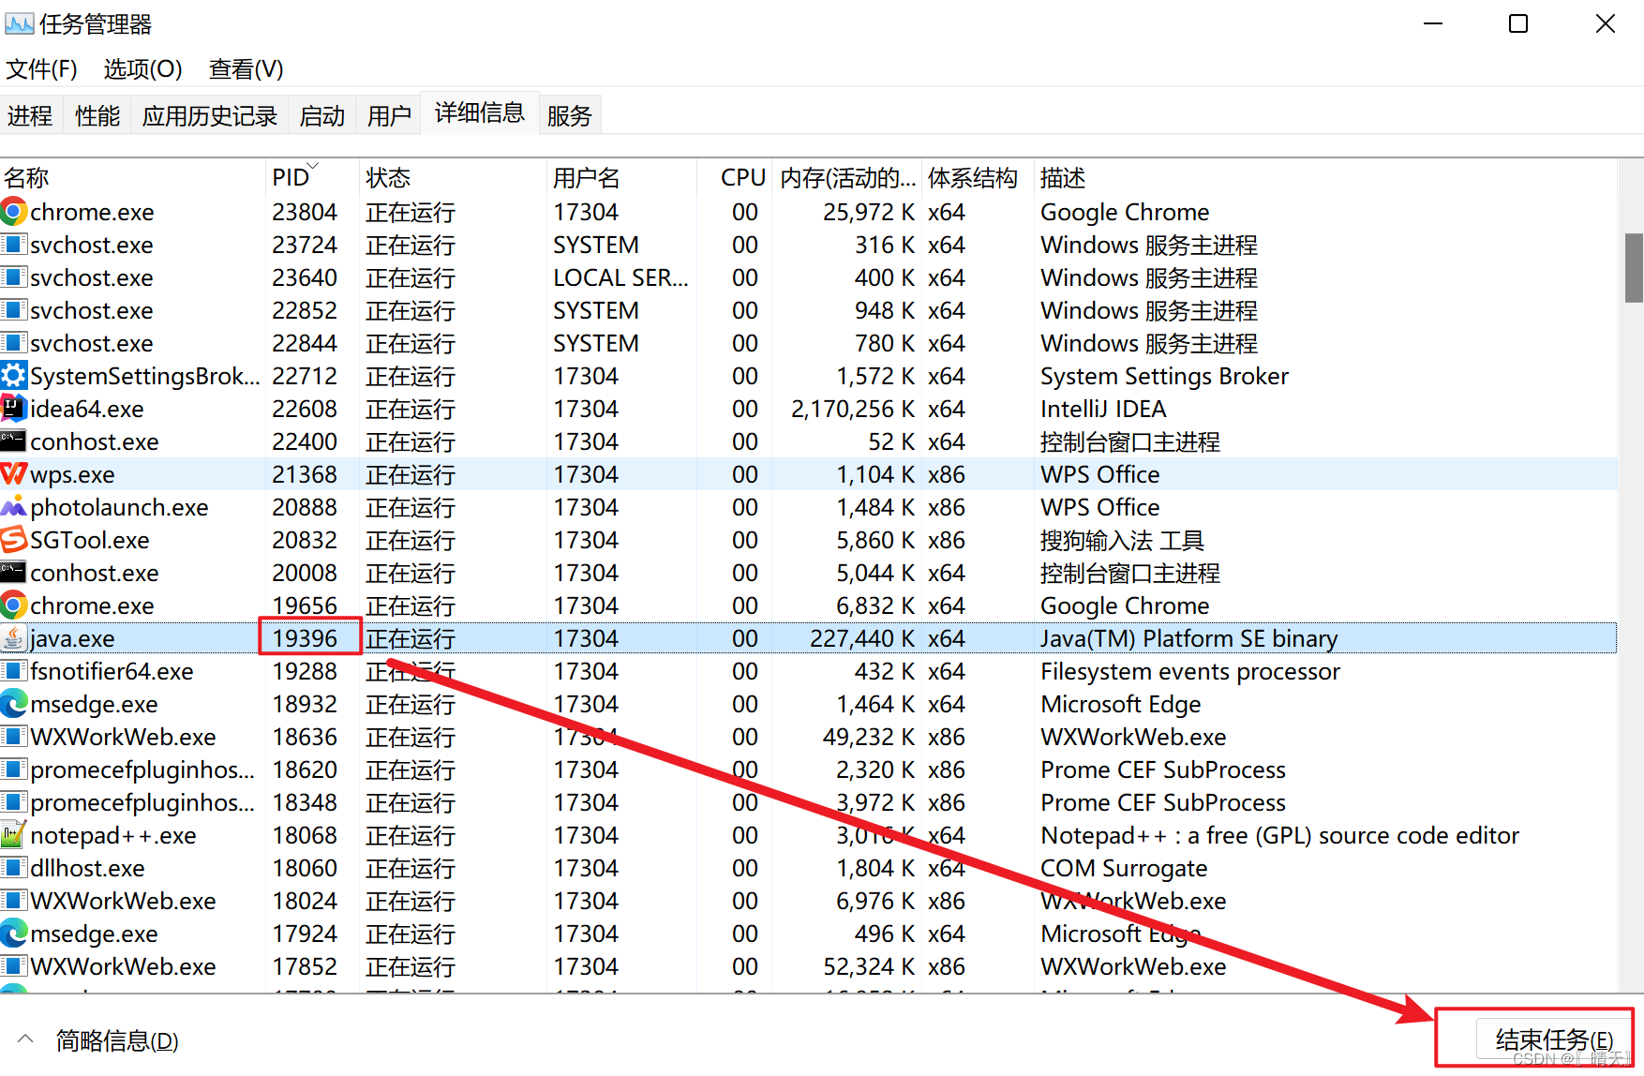Screen dimensions: 1644x1076
Task: Click the SGTool.exe Sogou icon
Action: pyautogui.click(x=13, y=540)
